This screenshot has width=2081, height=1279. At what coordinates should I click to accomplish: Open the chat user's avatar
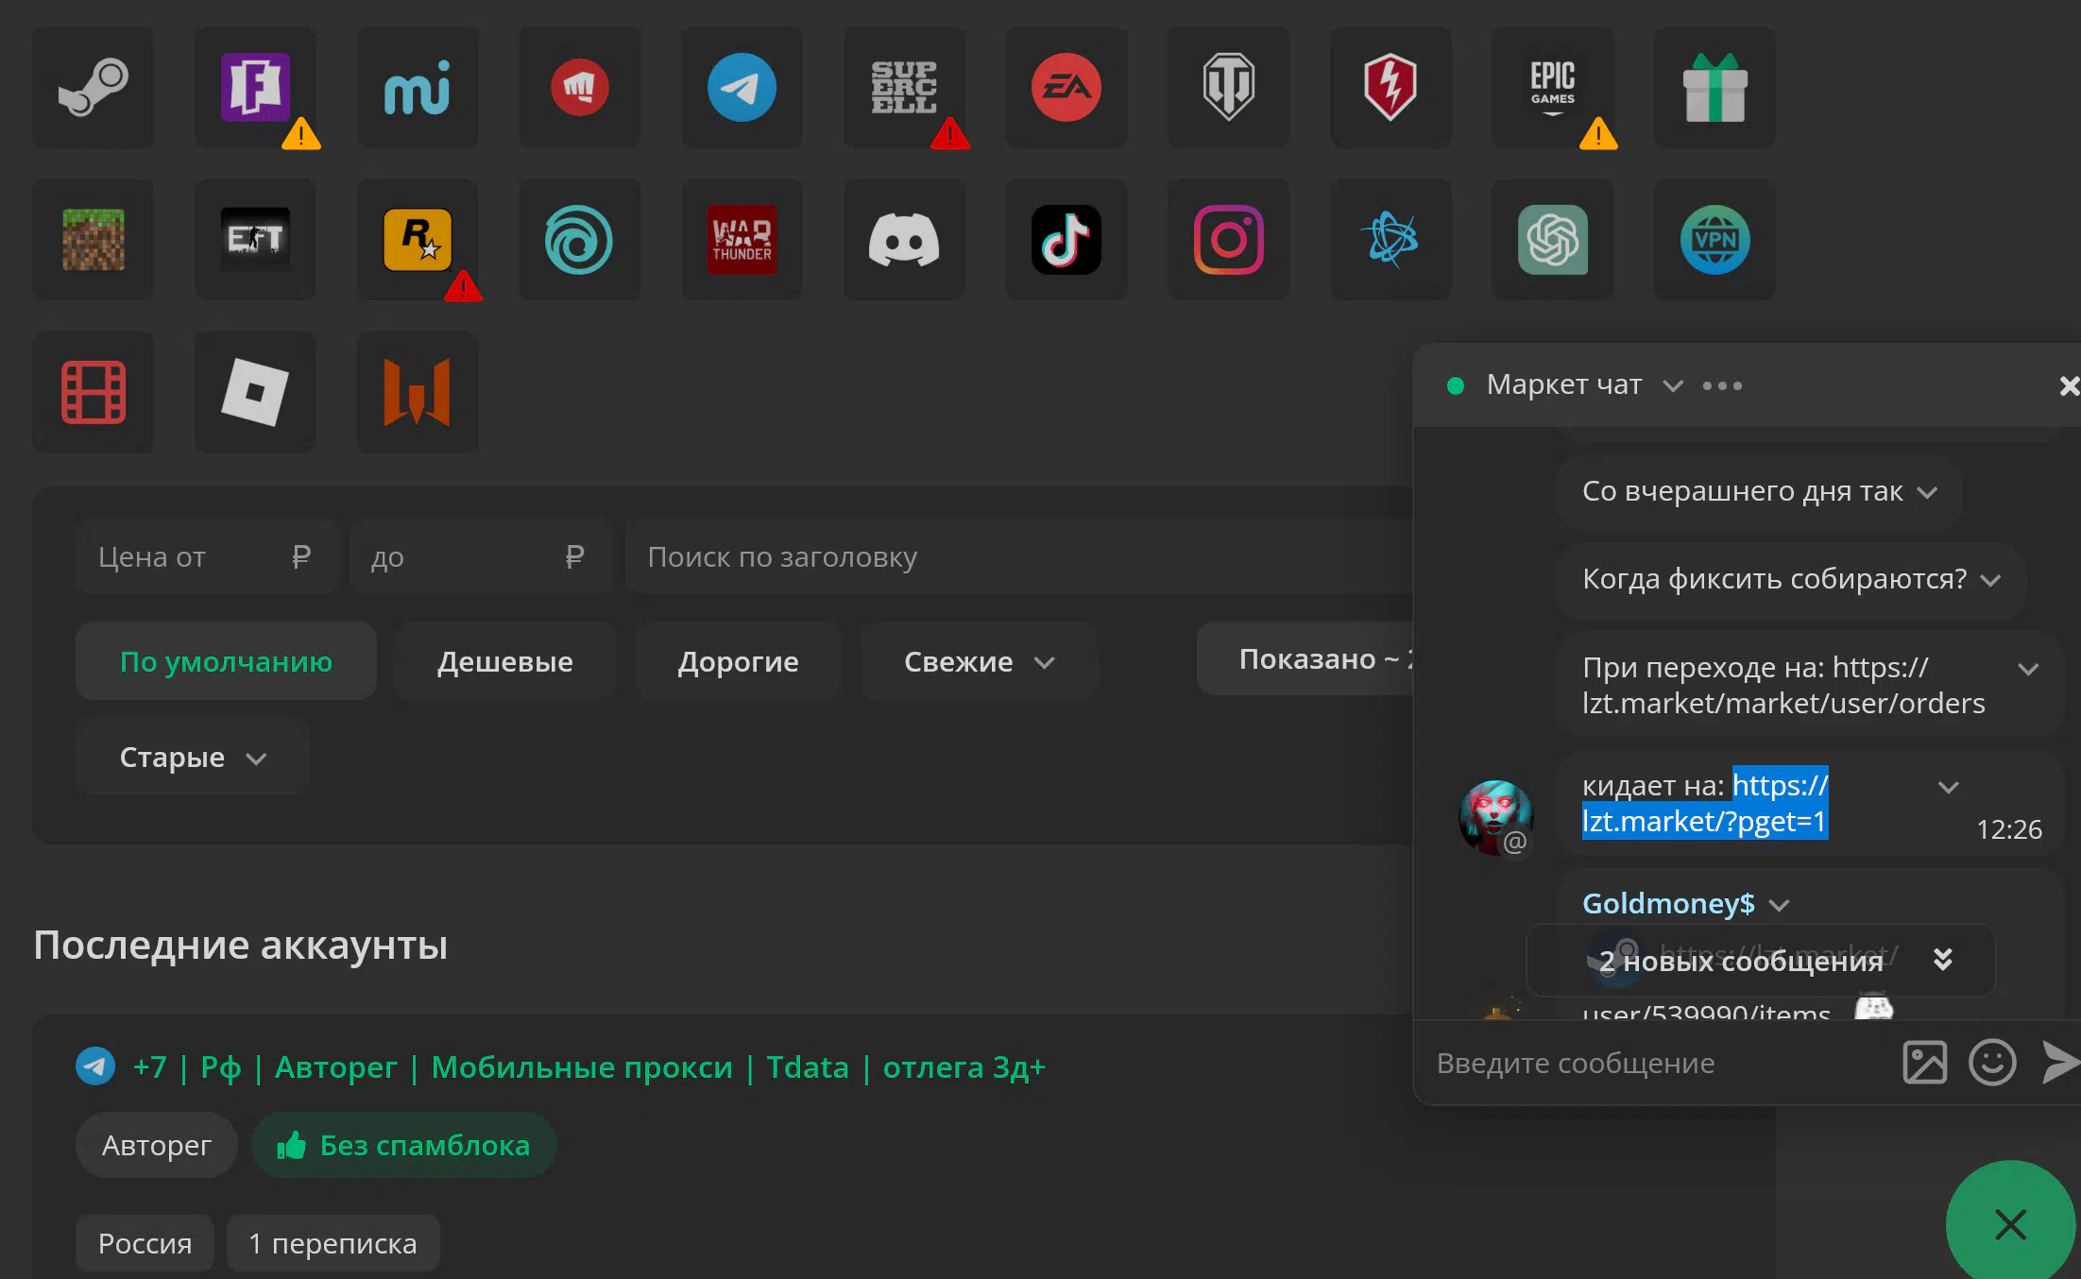pyautogui.click(x=1495, y=817)
